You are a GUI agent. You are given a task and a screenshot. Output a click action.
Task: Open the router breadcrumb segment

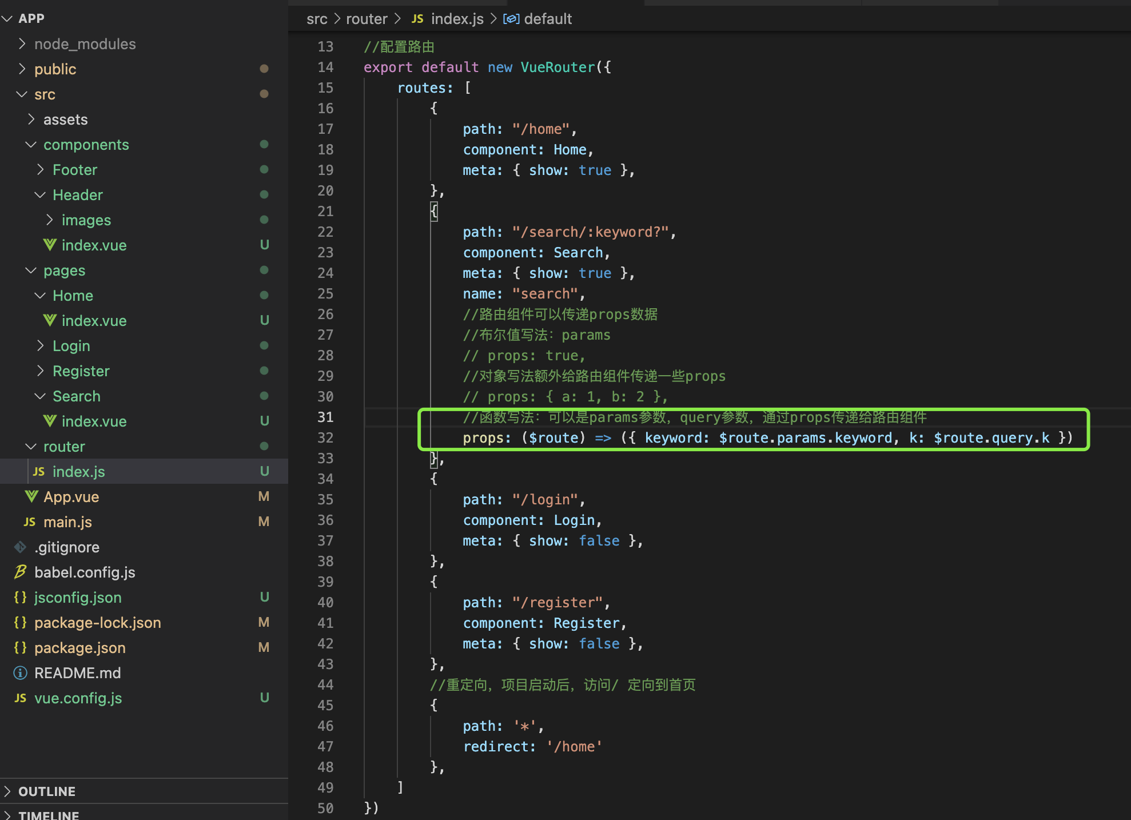(367, 19)
